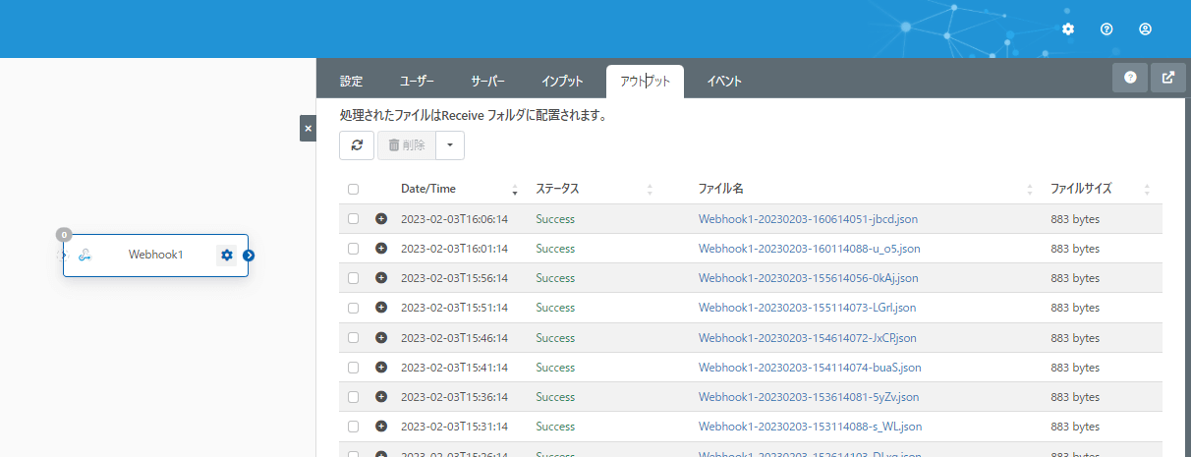Image resolution: width=1191 pixels, height=457 pixels.
Task: Open the help question mark in the top header
Action: [1106, 29]
